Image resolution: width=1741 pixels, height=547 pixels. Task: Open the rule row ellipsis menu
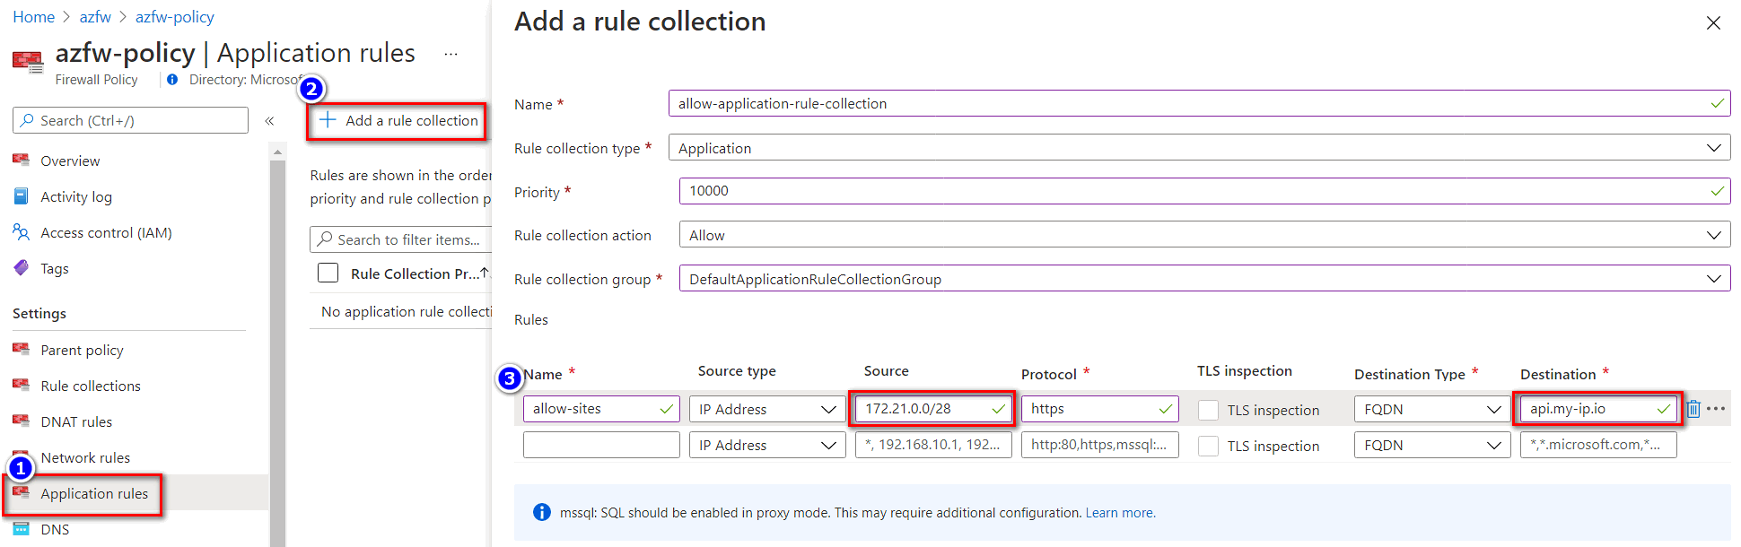(x=1716, y=409)
